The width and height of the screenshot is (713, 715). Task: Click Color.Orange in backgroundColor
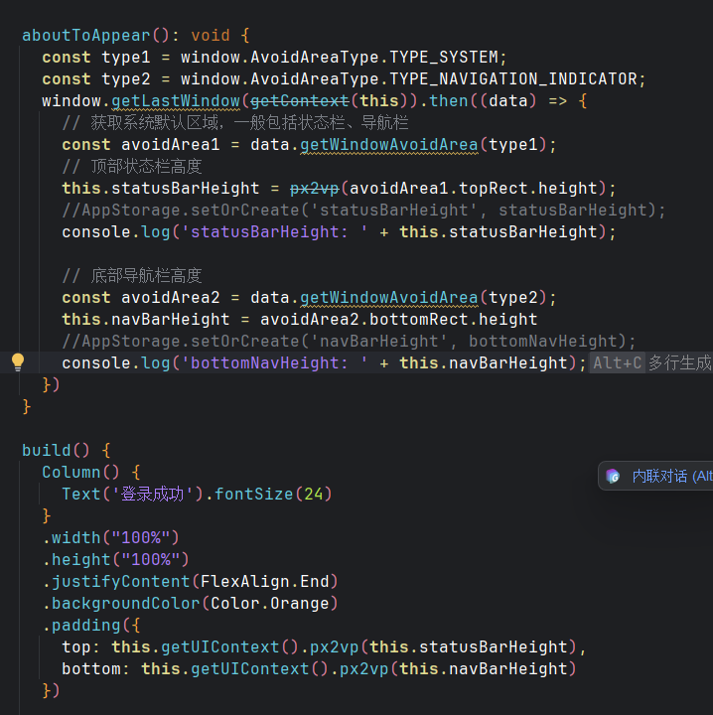269,604
